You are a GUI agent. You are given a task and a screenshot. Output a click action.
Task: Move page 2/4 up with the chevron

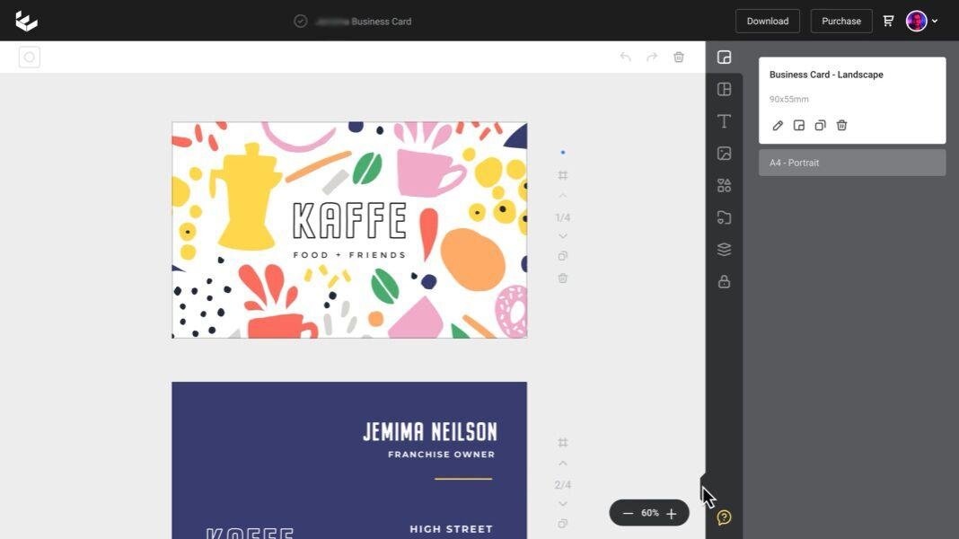coord(563,464)
